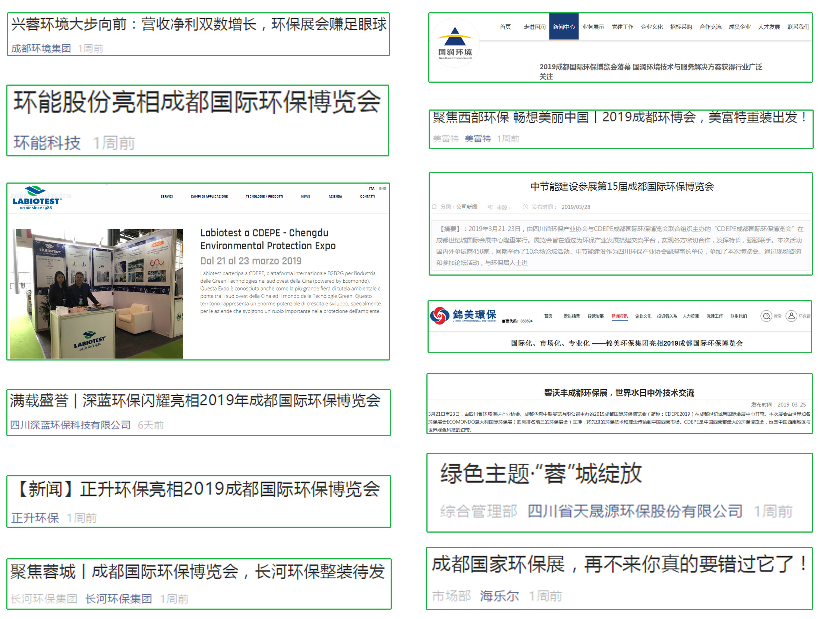This screenshot has height=619, width=820.
Task: Open 人才发展 menu item
Action: (769, 27)
